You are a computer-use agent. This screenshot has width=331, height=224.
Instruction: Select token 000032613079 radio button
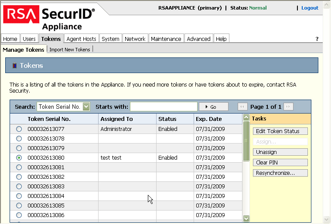click(x=19, y=148)
